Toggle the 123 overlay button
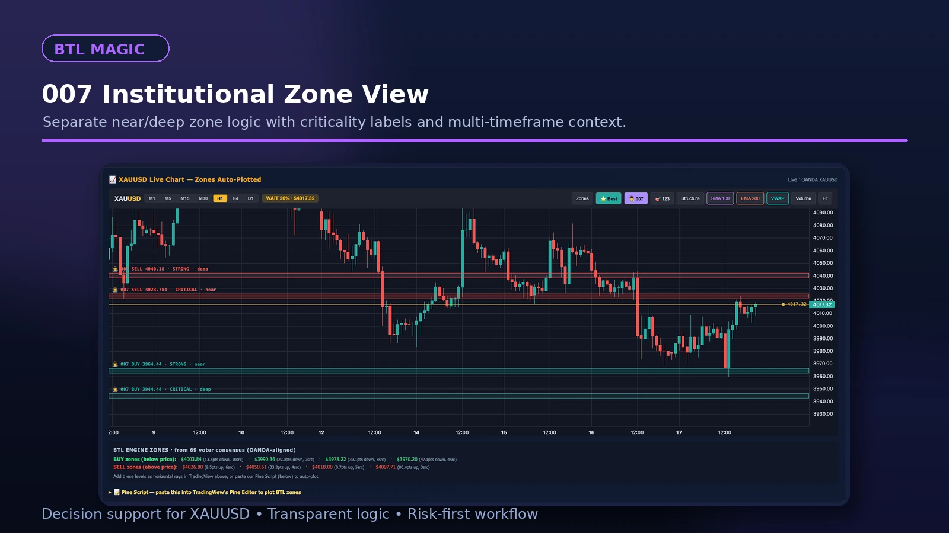The width and height of the screenshot is (949, 533). tap(663, 198)
